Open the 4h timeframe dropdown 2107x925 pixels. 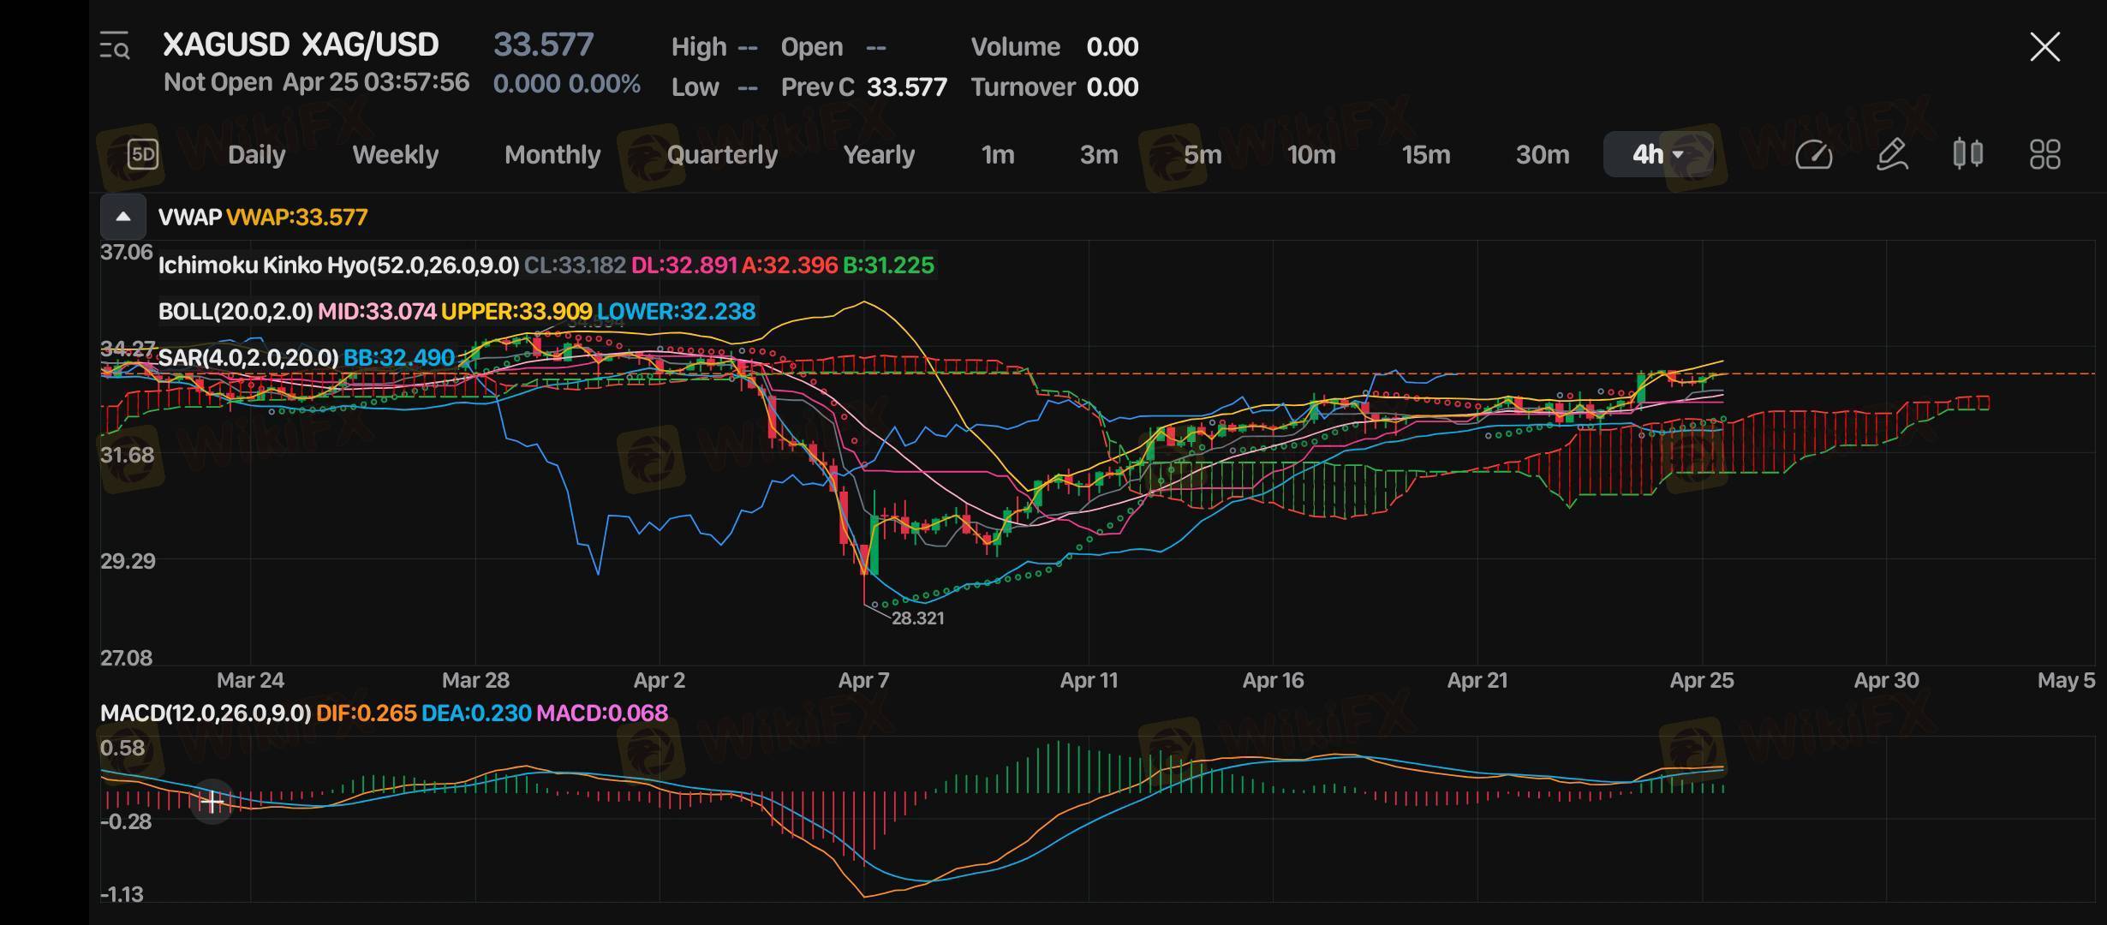[1657, 155]
